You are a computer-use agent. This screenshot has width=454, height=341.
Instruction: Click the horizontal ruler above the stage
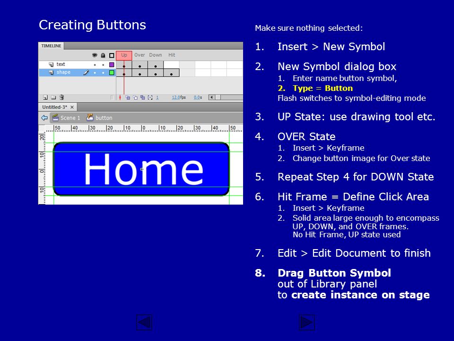click(x=144, y=128)
